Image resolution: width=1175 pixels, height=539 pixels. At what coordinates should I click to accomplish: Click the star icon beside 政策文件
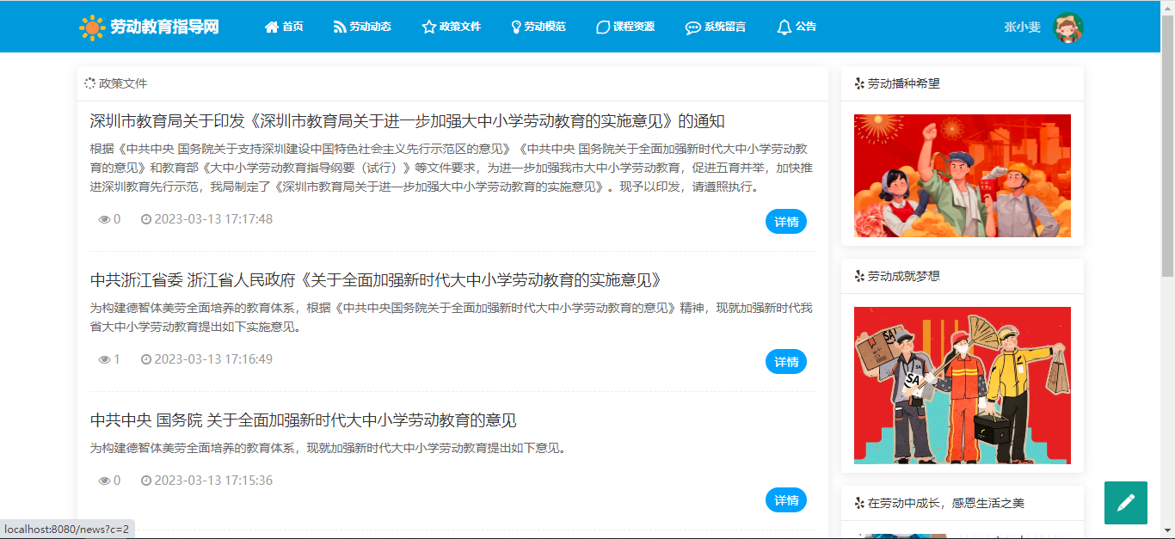coord(428,28)
